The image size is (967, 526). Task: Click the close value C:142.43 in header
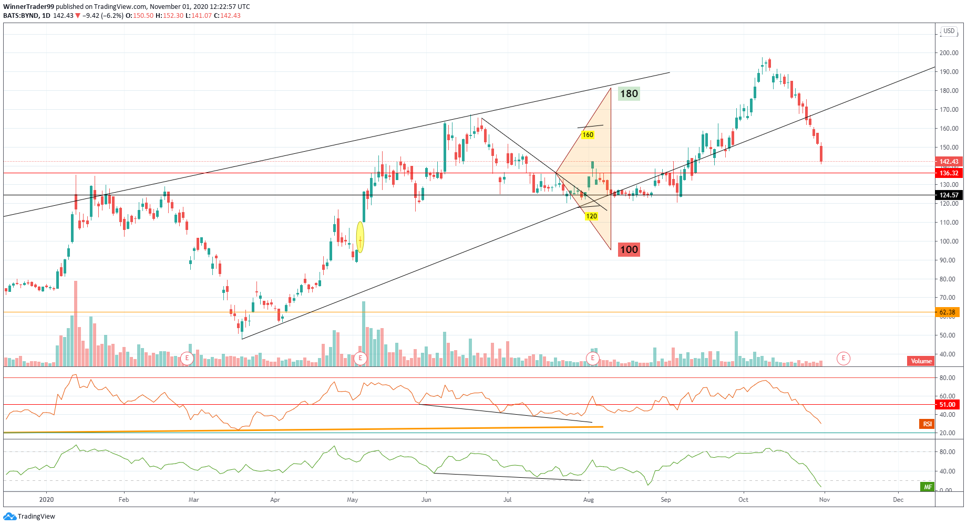[227, 16]
